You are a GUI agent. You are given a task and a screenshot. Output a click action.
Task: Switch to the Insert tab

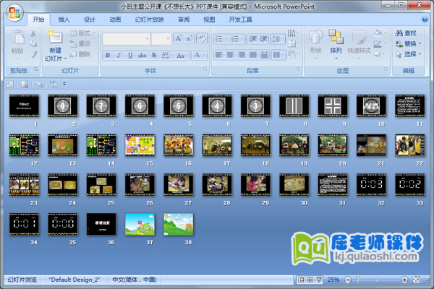[x=64, y=20]
